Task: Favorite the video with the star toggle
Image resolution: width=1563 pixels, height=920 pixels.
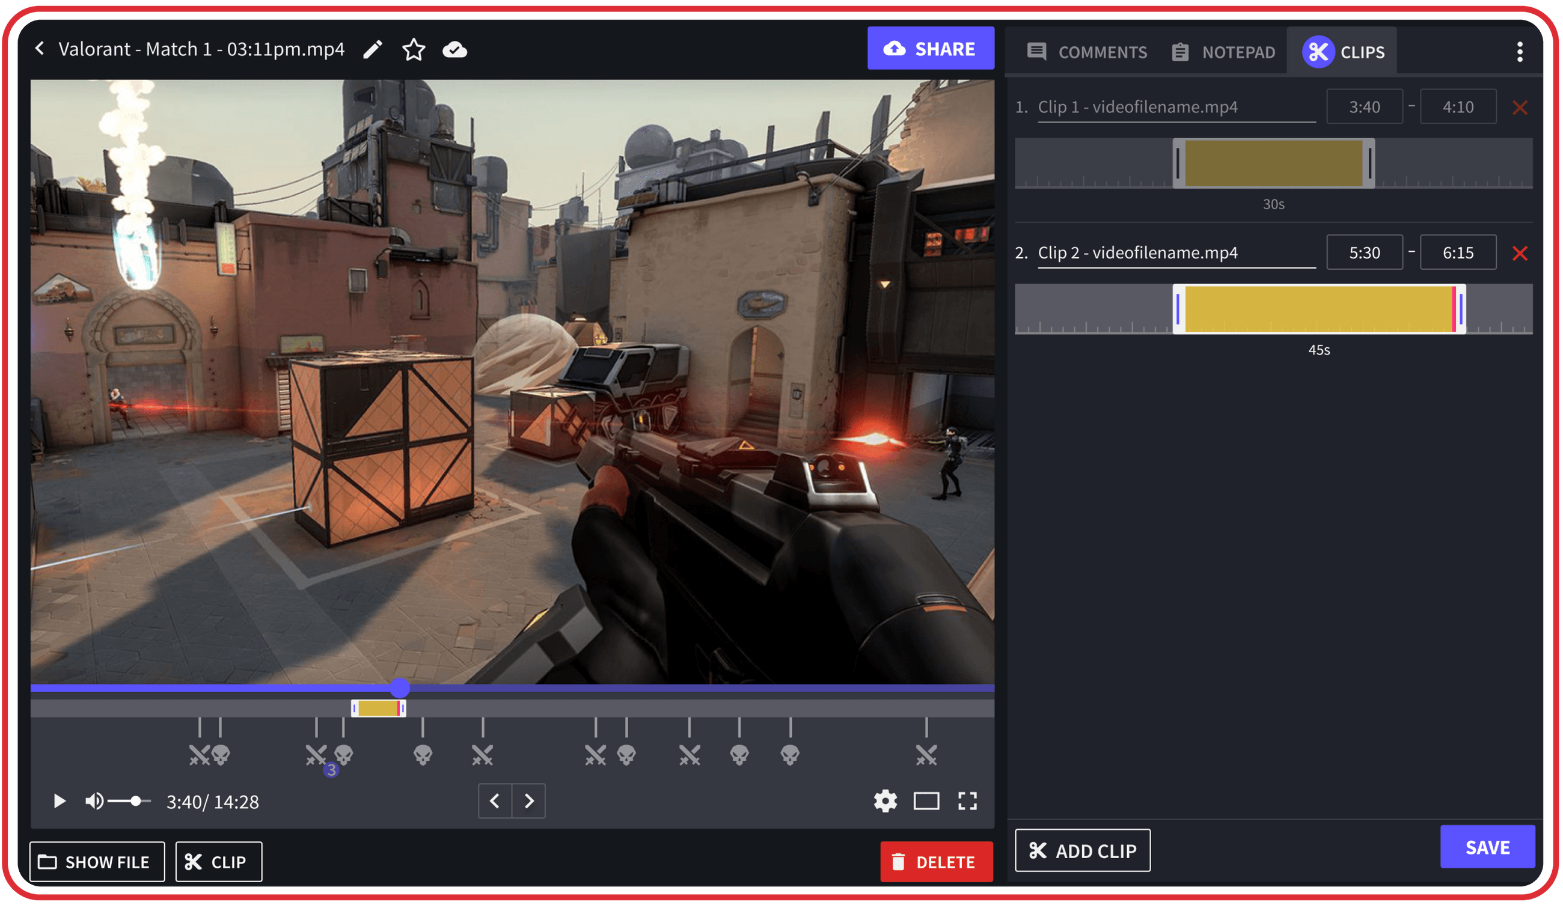Action: tap(414, 50)
